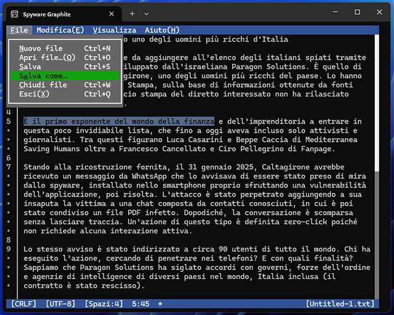Image resolution: width=394 pixels, height=315 pixels.
Task: Click the vertical scrollbar thumb
Action: pyautogui.click(x=377, y=103)
